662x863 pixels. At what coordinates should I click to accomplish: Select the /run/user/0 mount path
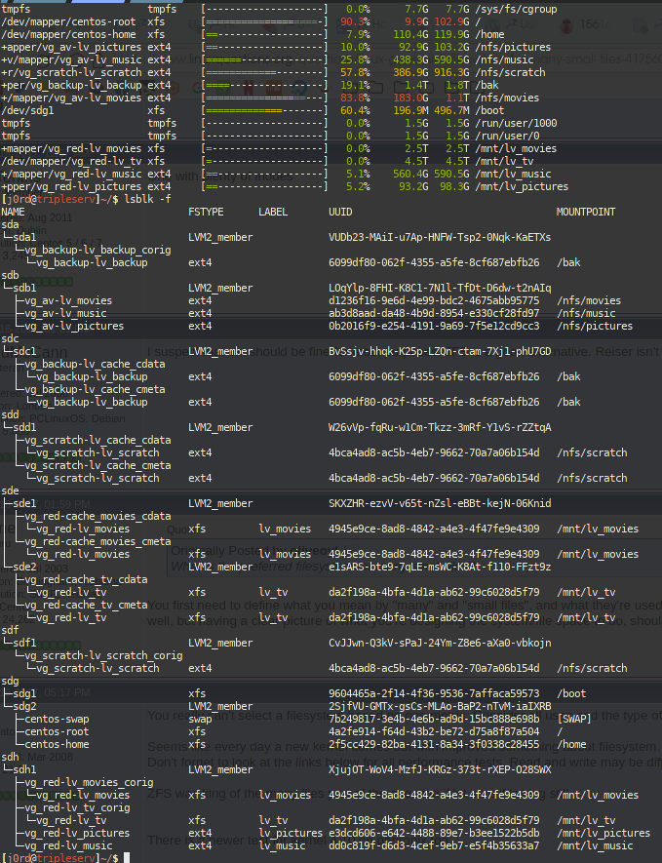click(x=507, y=136)
